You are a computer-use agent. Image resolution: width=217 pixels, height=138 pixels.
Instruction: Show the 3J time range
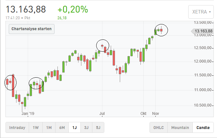point(87,127)
